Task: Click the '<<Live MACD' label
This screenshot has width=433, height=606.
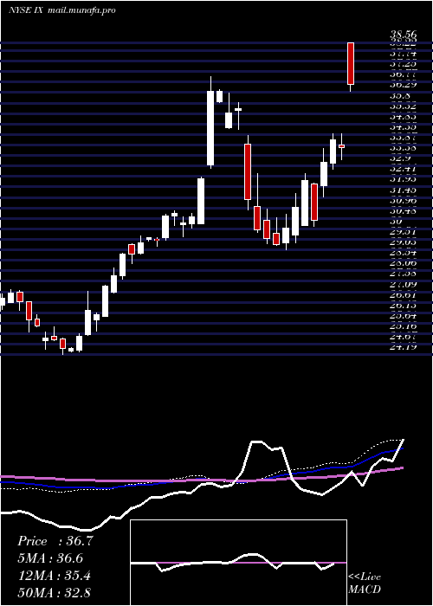Action: click(365, 583)
